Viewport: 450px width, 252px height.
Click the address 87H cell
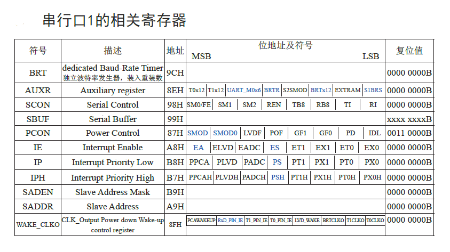[175, 133]
